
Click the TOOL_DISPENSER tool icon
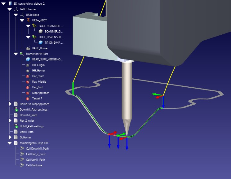click(34, 37)
